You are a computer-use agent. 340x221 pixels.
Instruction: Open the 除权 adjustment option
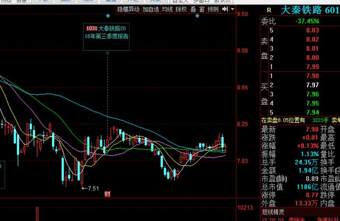point(181,9)
